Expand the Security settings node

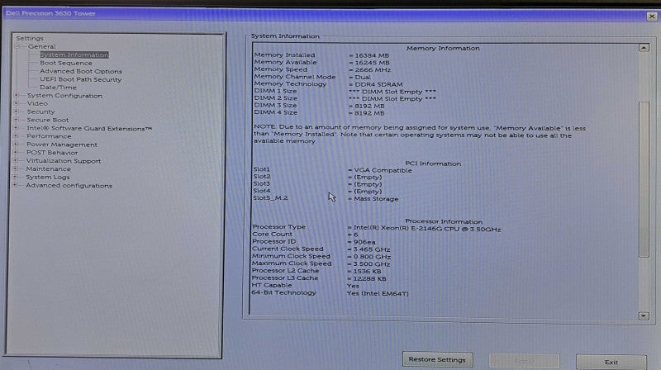tap(17, 111)
